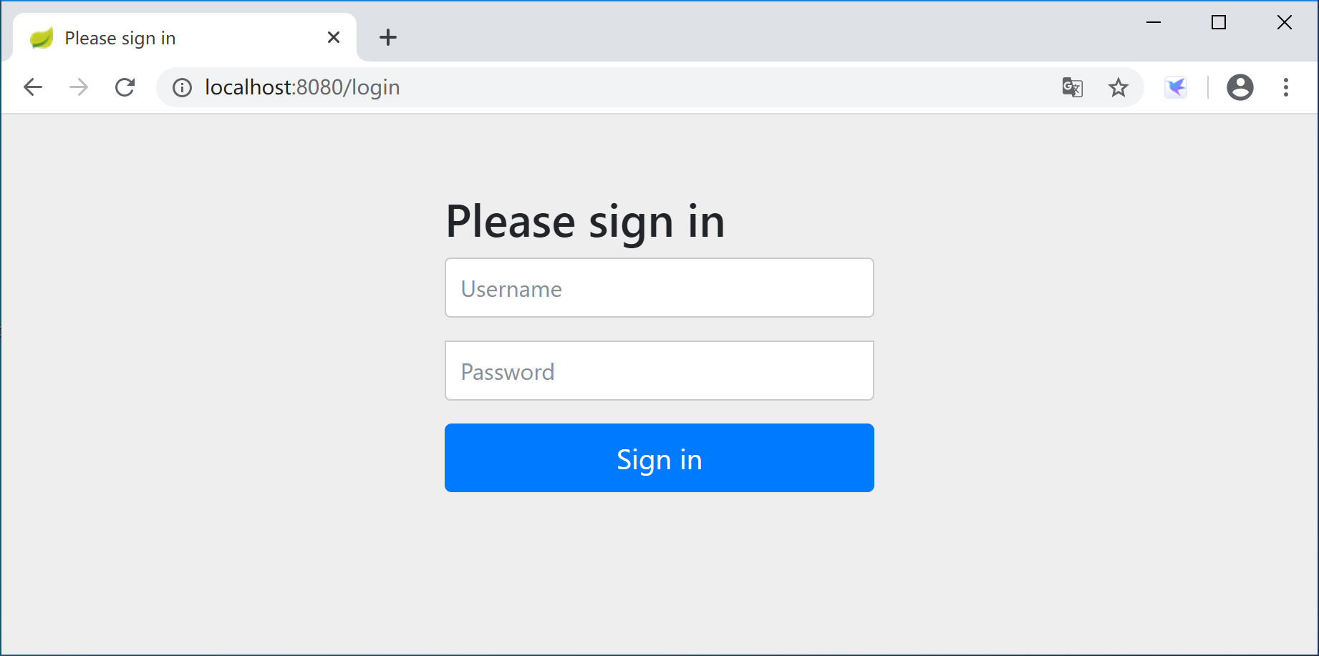Close the browser window

(x=1285, y=23)
